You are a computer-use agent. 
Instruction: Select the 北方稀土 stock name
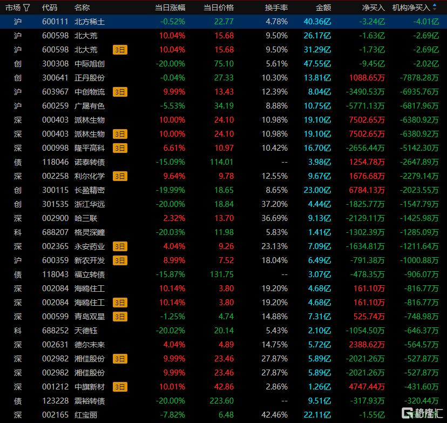90,22
